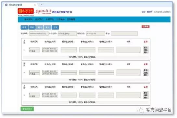Open the first item in the blue navigation bar
This screenshot has width=177, height=118.
click(x=28, y=19)
